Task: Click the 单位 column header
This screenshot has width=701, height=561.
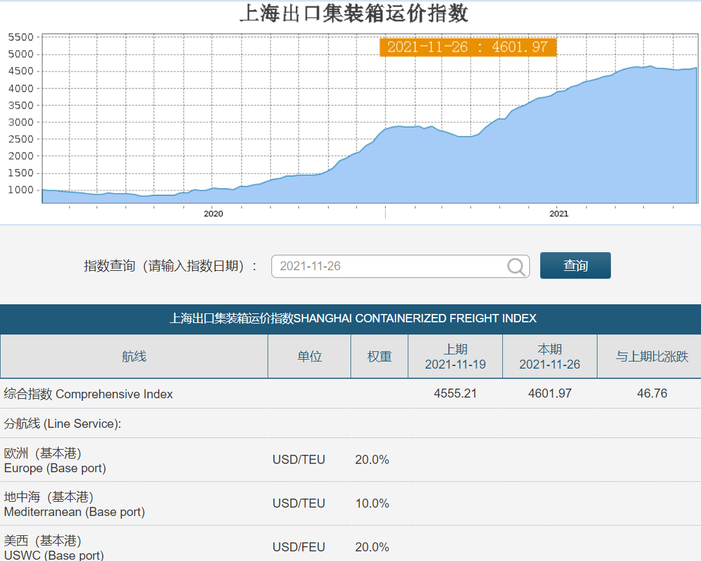Action: (309, 356)
